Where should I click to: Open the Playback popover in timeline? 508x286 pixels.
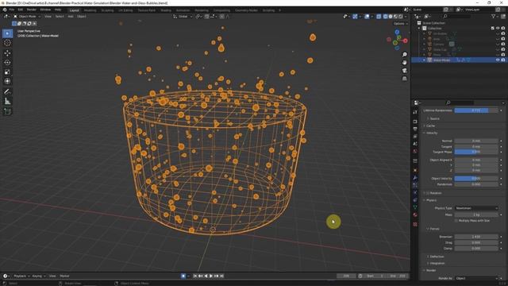point(21,276)
